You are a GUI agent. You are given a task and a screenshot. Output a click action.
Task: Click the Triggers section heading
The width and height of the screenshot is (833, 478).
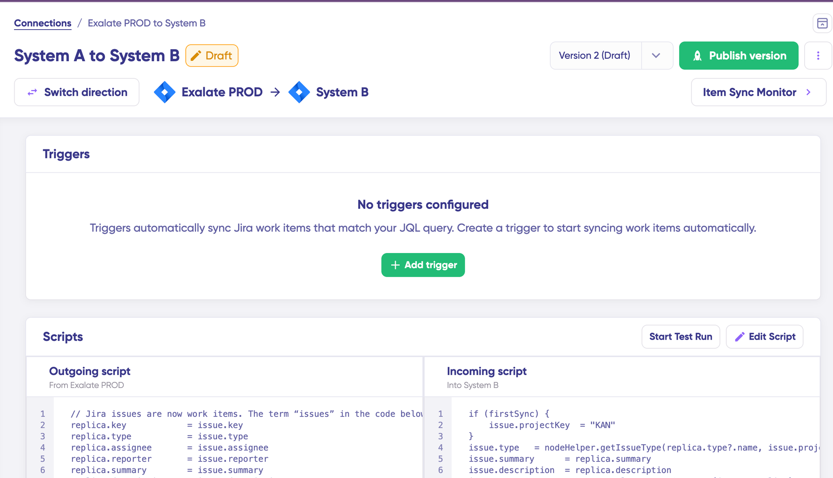coord(66,154)
